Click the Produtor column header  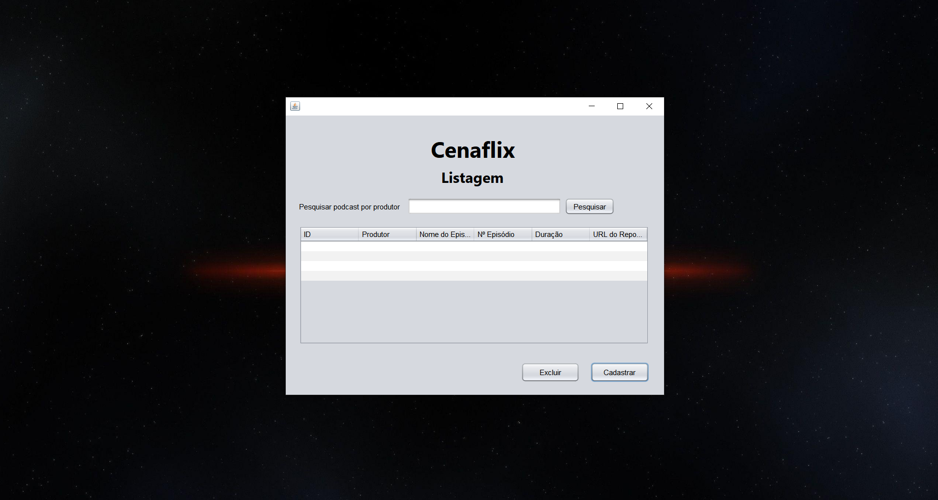(x=387, y=235)
